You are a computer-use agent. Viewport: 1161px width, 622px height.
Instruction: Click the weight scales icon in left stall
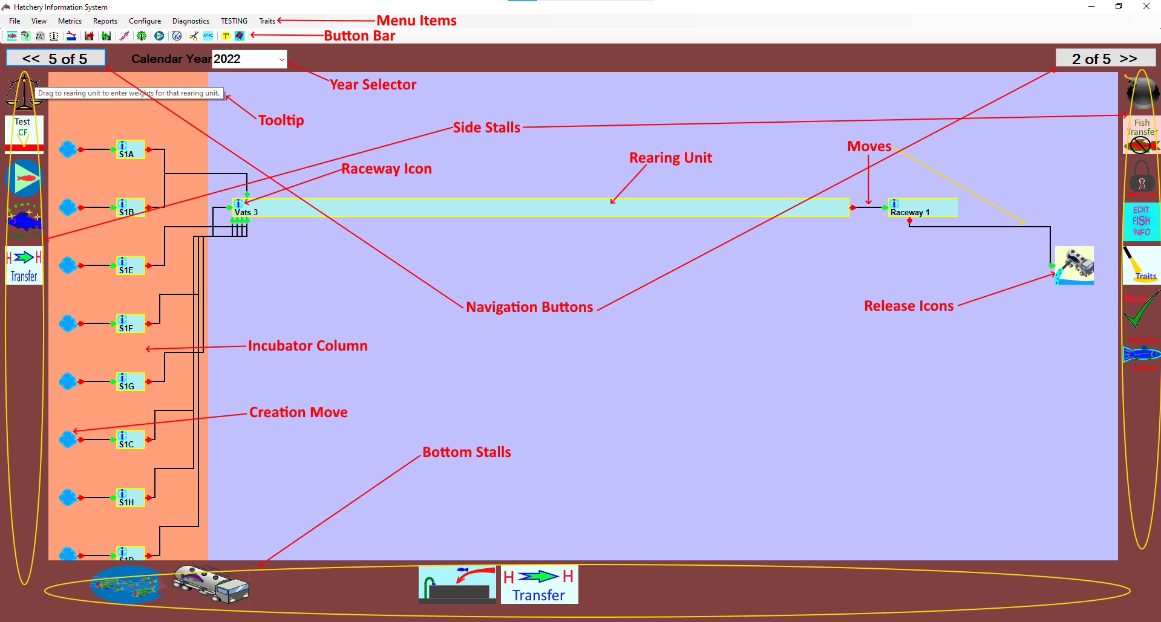(23, 92)
